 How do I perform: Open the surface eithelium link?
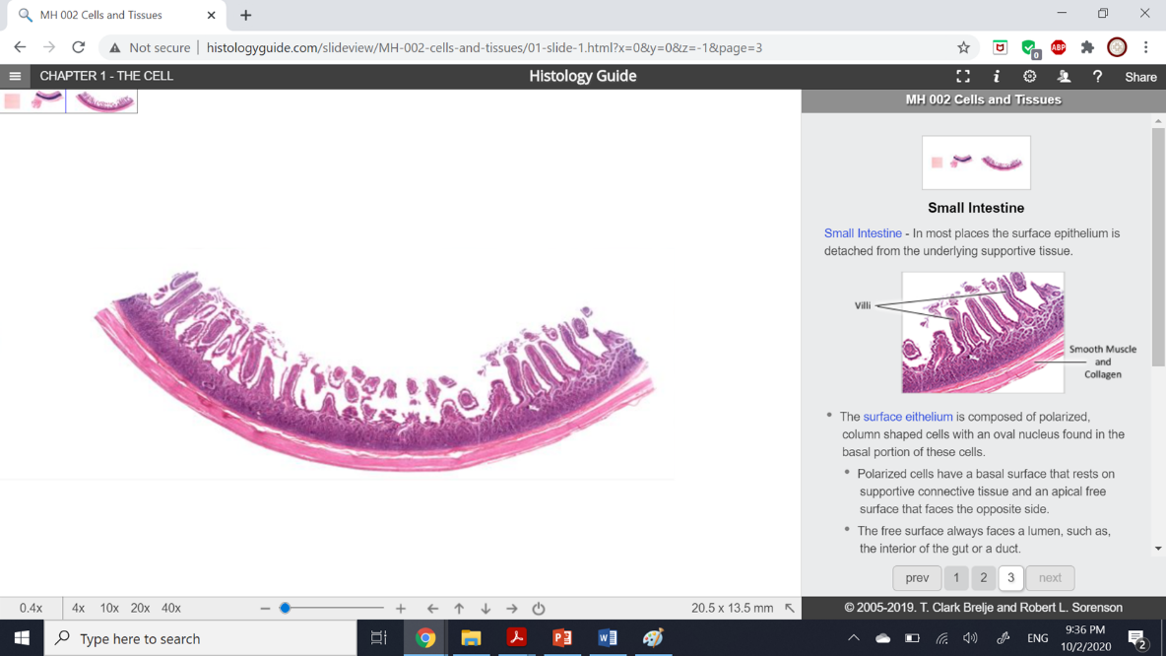[x=907, y=417]
